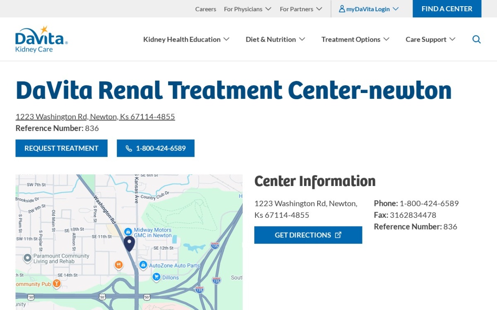
Task: Click the SE 12th St label on map
Action: [163, 248]
